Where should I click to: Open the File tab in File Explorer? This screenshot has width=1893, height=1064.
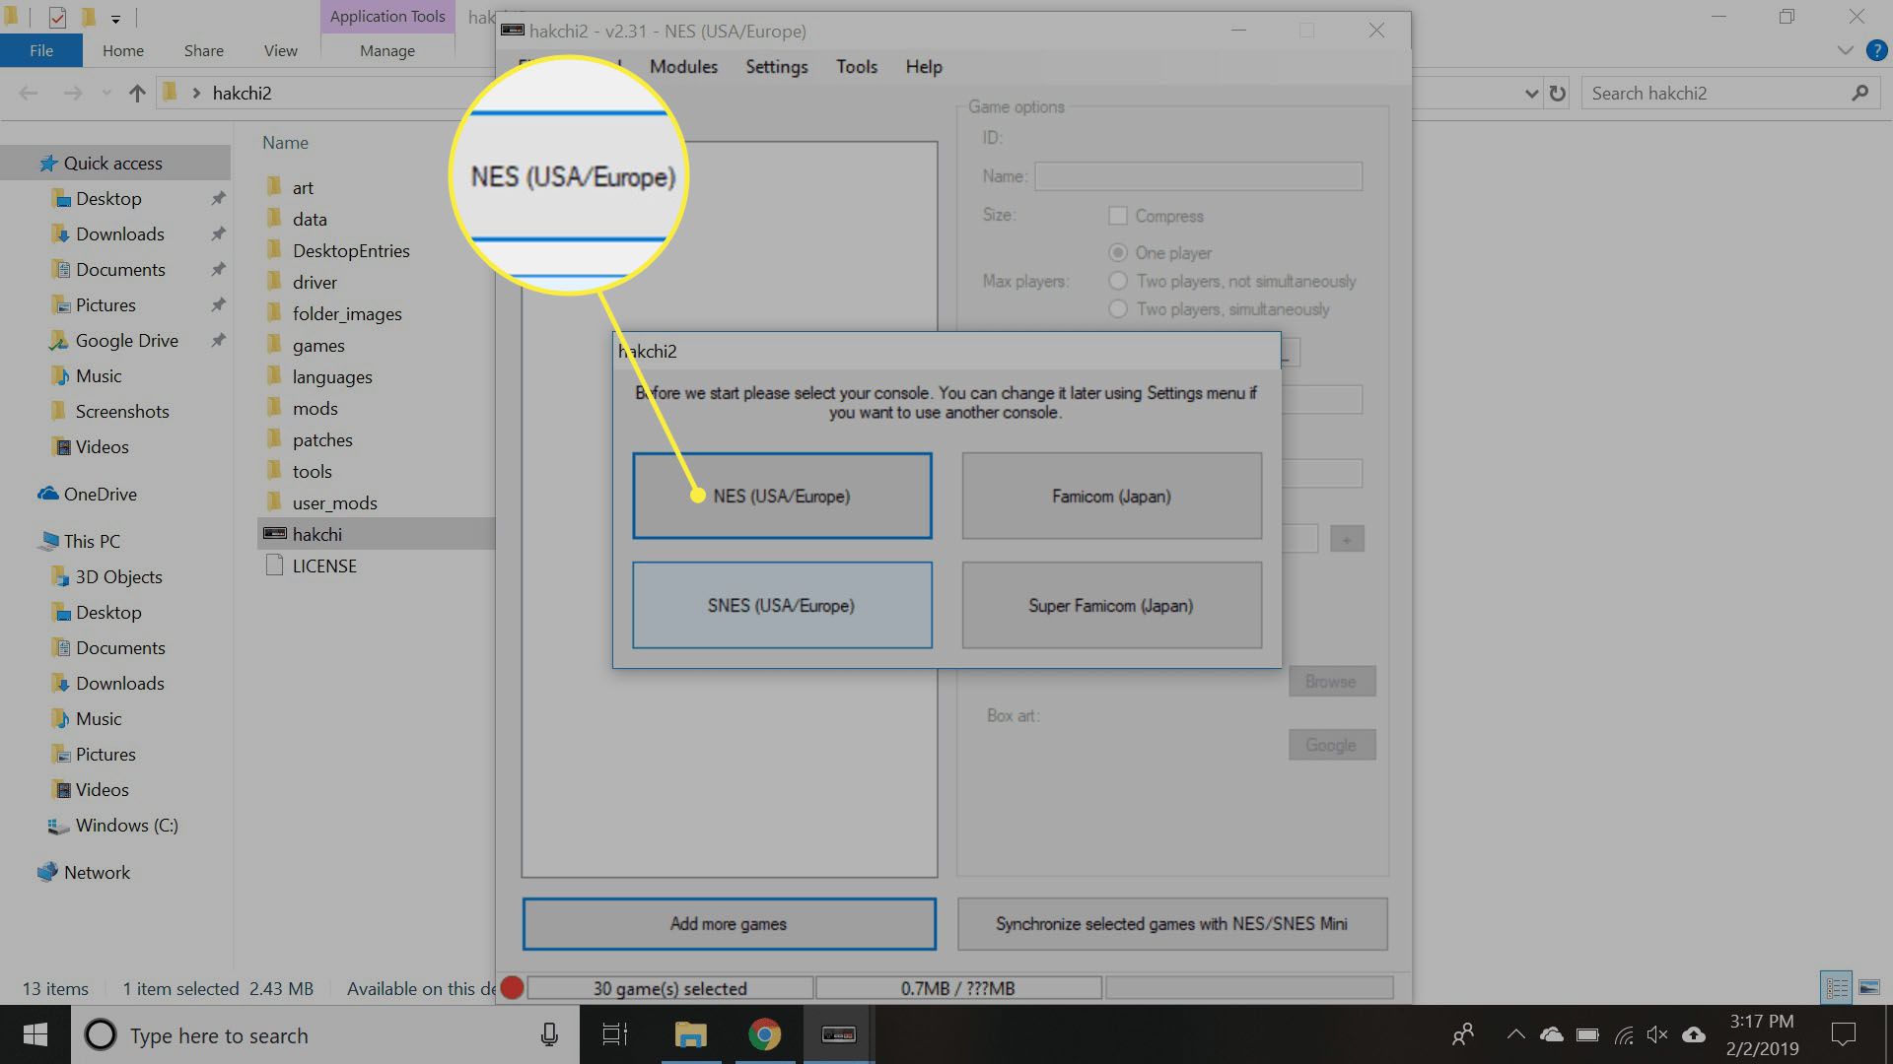41,50
